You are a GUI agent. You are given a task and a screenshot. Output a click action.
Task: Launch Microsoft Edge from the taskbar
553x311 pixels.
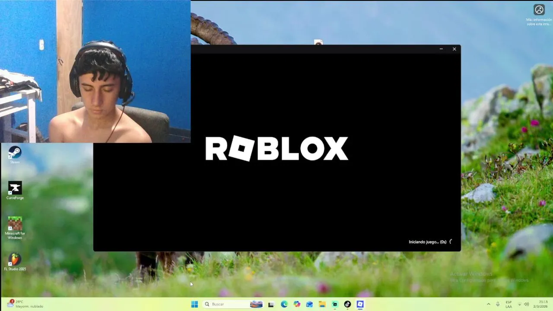284,304
